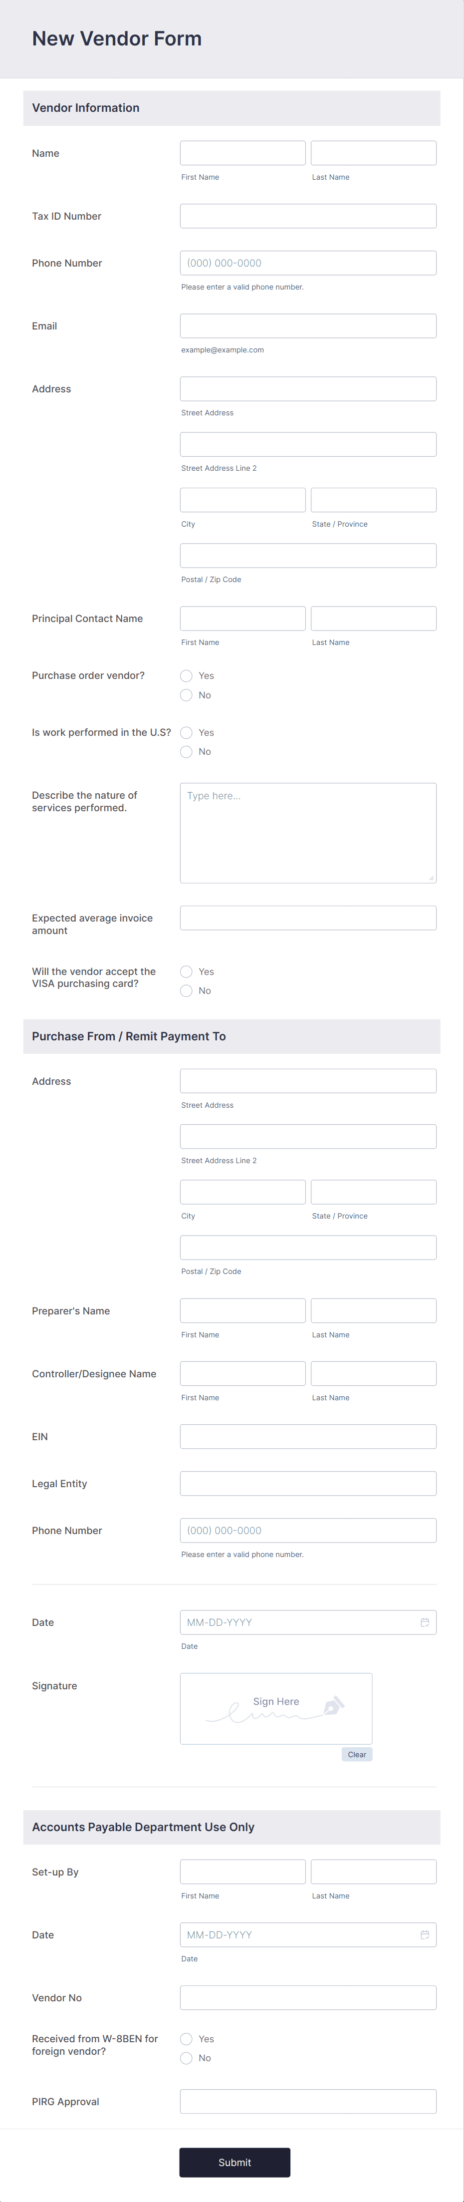This screenshot has height=2202, width=464.
Task: Click the Postal / Zip Code field
Action: [308, 555]
